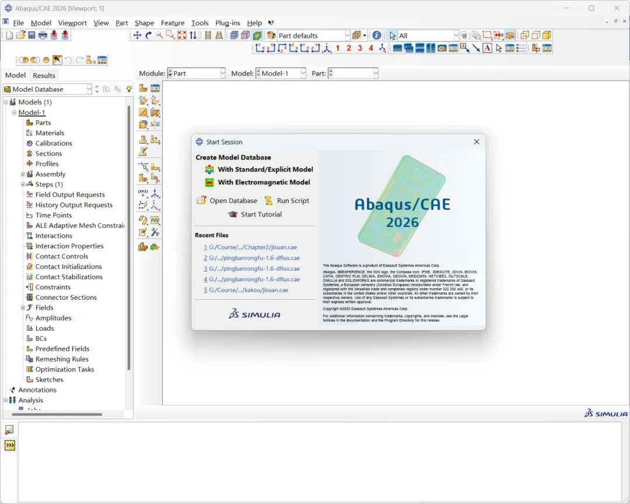Select the Magnify View tool
The image size is (630, 504).
[159, 36]
